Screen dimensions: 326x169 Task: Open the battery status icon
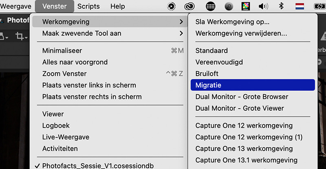[x=320, y=7]
